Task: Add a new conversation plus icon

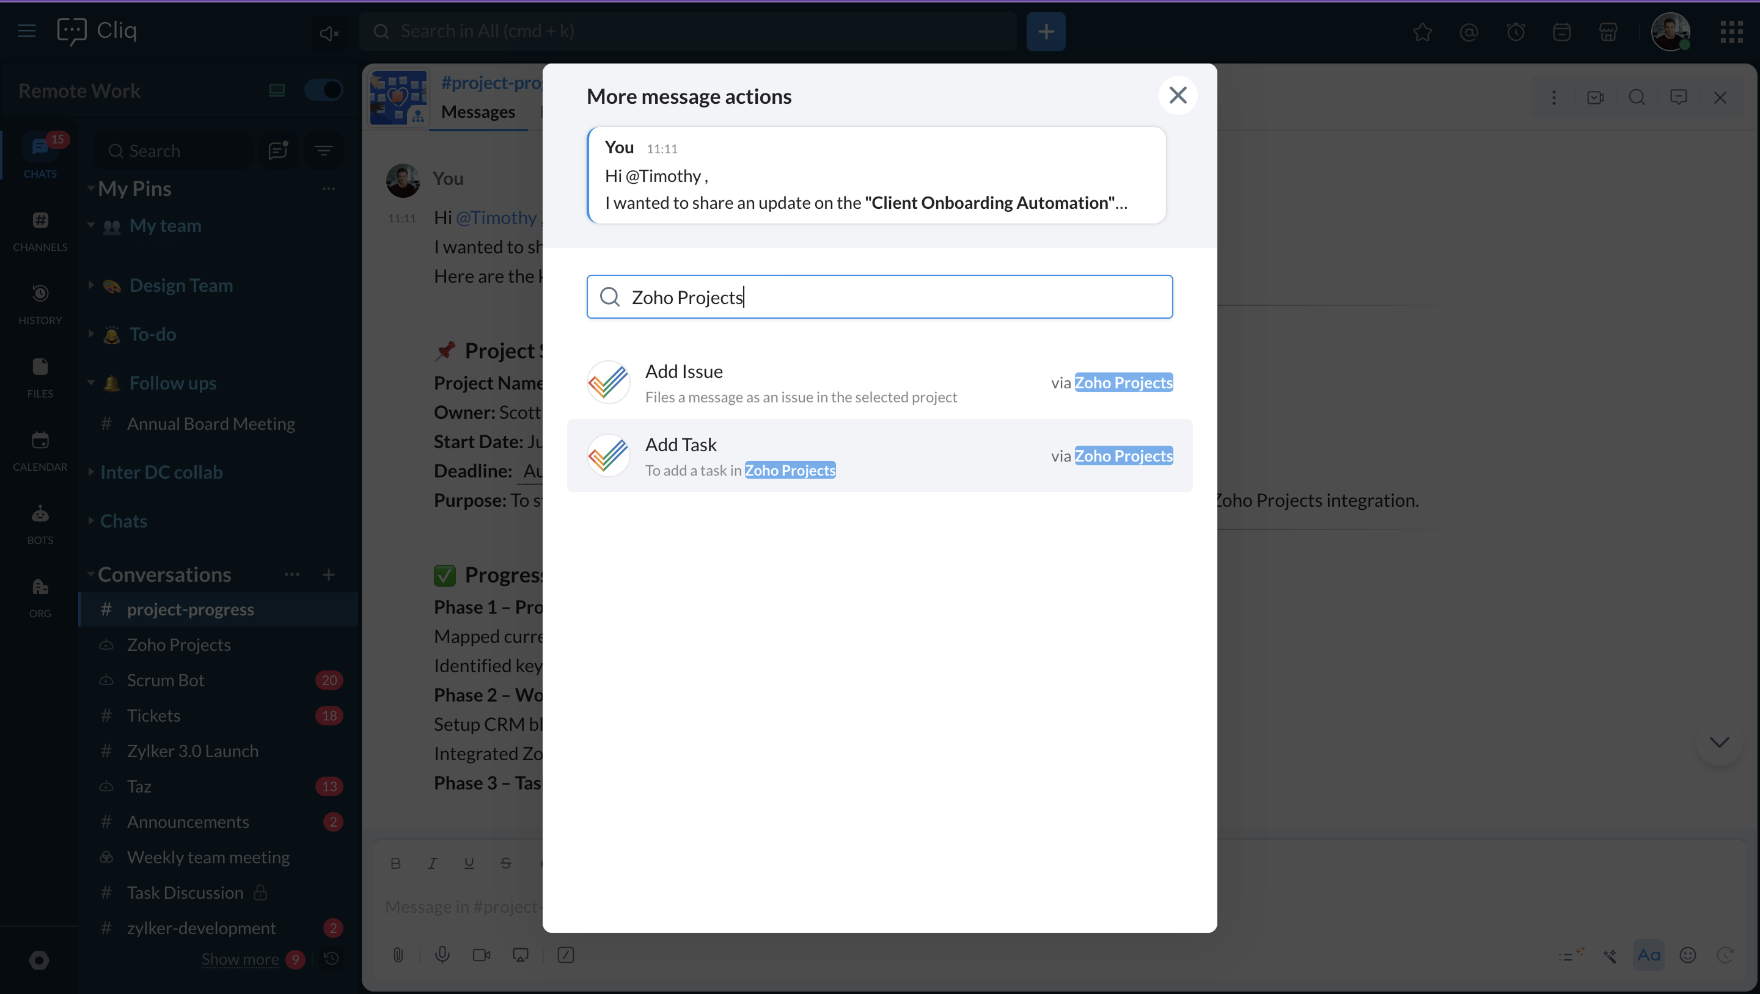Action: pos(329,575)
